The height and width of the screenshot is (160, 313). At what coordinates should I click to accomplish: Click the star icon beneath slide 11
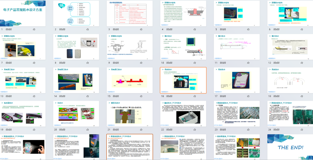click(x=248, y=63)
